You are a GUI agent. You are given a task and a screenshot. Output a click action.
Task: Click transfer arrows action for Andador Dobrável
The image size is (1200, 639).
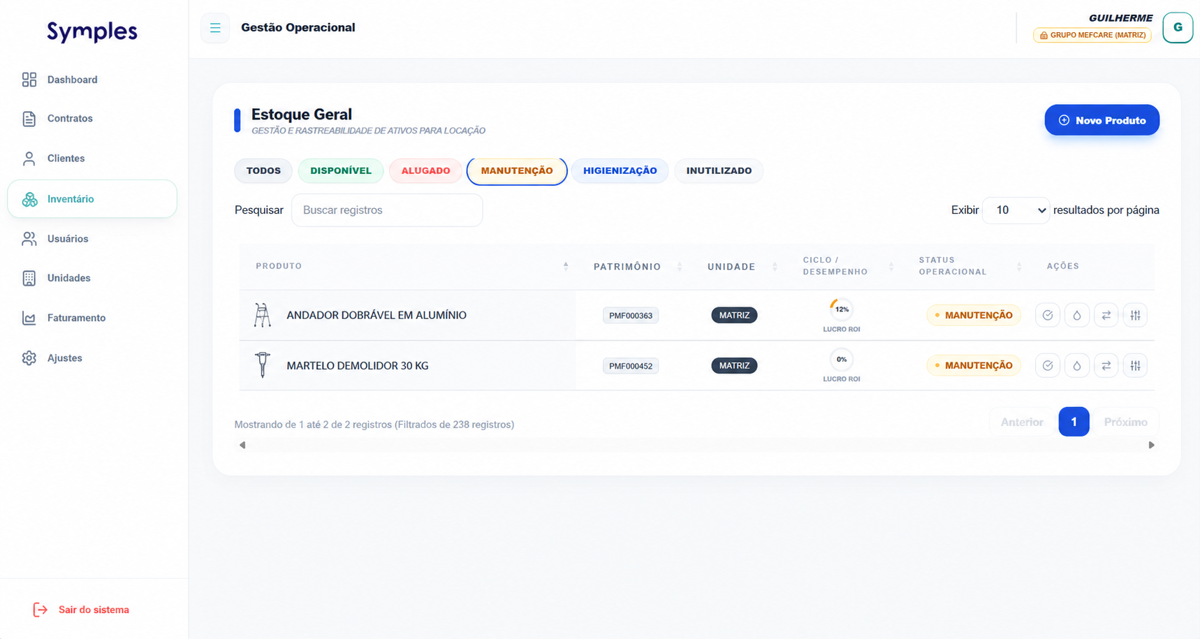[1106, 316]
